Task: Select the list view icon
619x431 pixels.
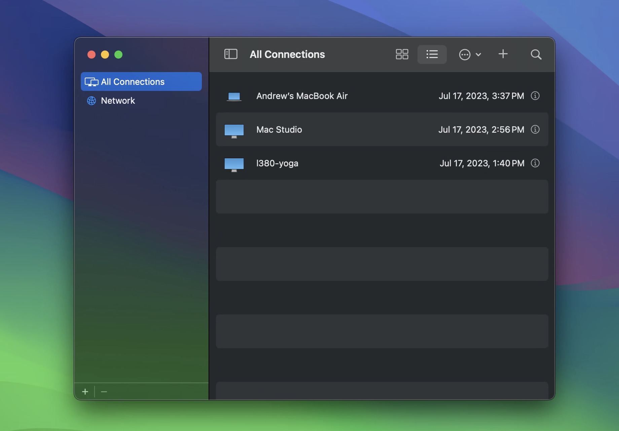Action: pyautogui.click(x=432, y=54)
